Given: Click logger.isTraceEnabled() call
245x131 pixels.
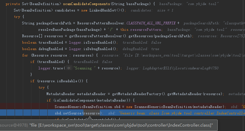Looking at the screenshot, I should (x=93, y=43).
